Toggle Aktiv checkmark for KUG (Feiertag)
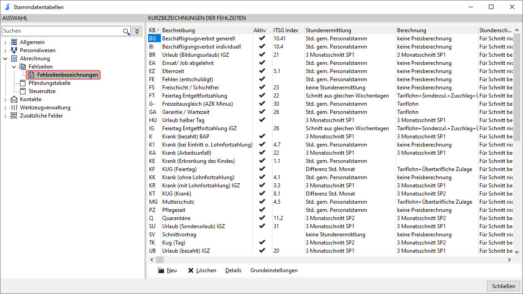 262,169
